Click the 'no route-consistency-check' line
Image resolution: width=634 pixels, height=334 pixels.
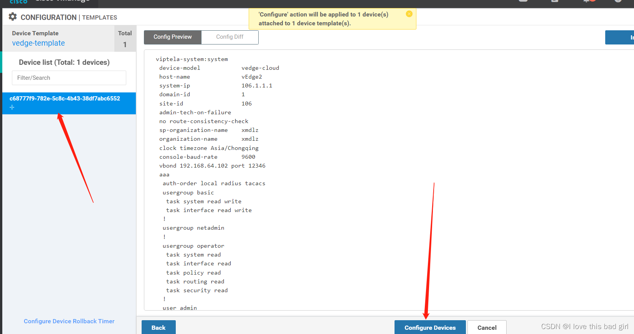pos(204,121)
